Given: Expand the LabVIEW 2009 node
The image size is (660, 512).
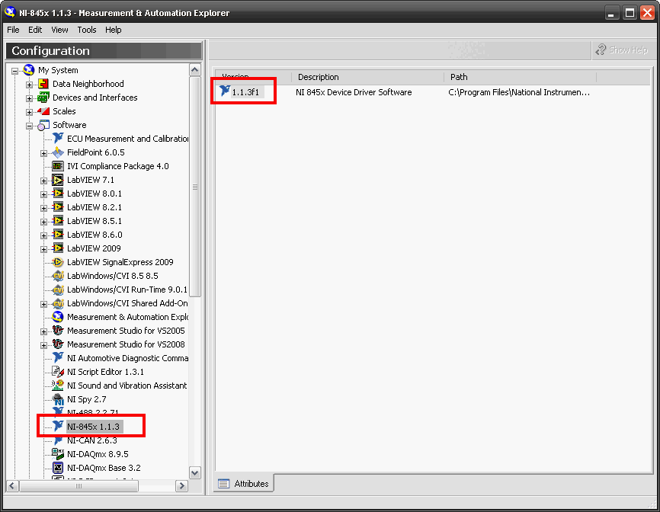Looking at the screenshot, I should pyautogui.click(x=43, y=249).
